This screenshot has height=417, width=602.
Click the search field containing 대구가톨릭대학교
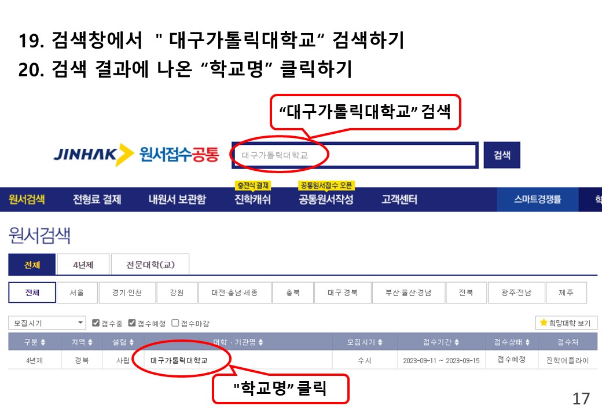click(x=355, y=155)
